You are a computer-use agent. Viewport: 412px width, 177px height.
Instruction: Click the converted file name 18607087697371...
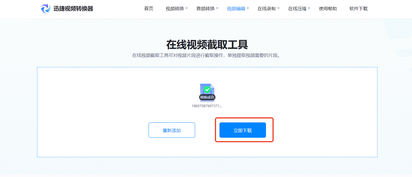(207, 106)
